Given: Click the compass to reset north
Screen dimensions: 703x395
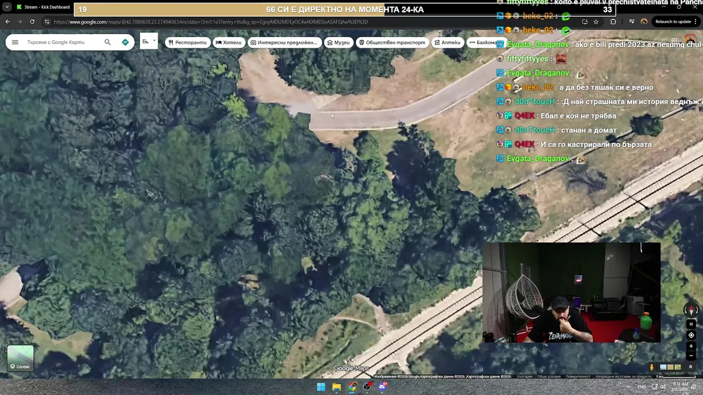Looking at the screenshot, I should 691,310.
